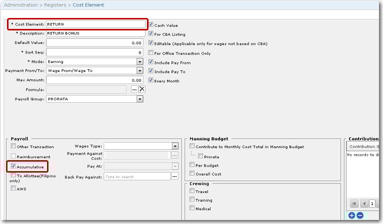Click the Back Pay Against ellipsis button
The image size is (383, 224).
[x=175, y=177]
